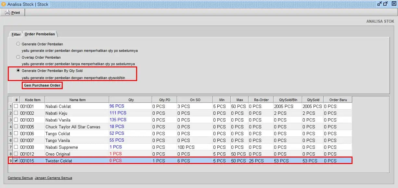Select Chuck Taylor All Star Canvas row name
This screenshot has width=398, height=188.
click(77, 127)
